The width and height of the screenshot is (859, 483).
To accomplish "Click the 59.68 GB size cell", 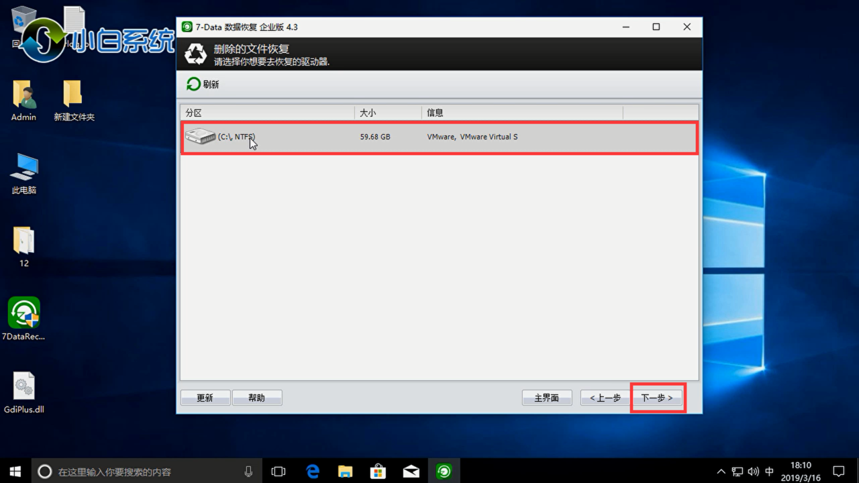I will coord(375,137).
